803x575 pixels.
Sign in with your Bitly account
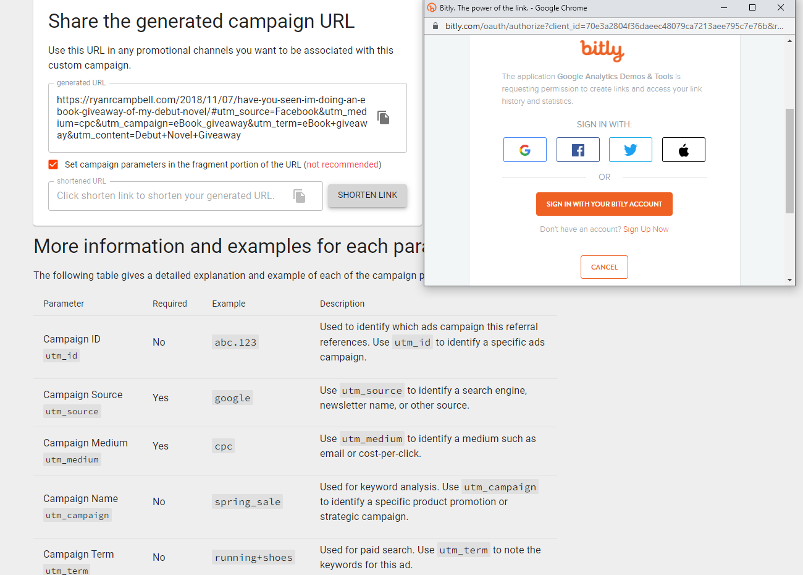604,204
